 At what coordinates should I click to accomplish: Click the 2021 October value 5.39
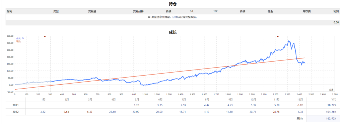click(254, 105)
